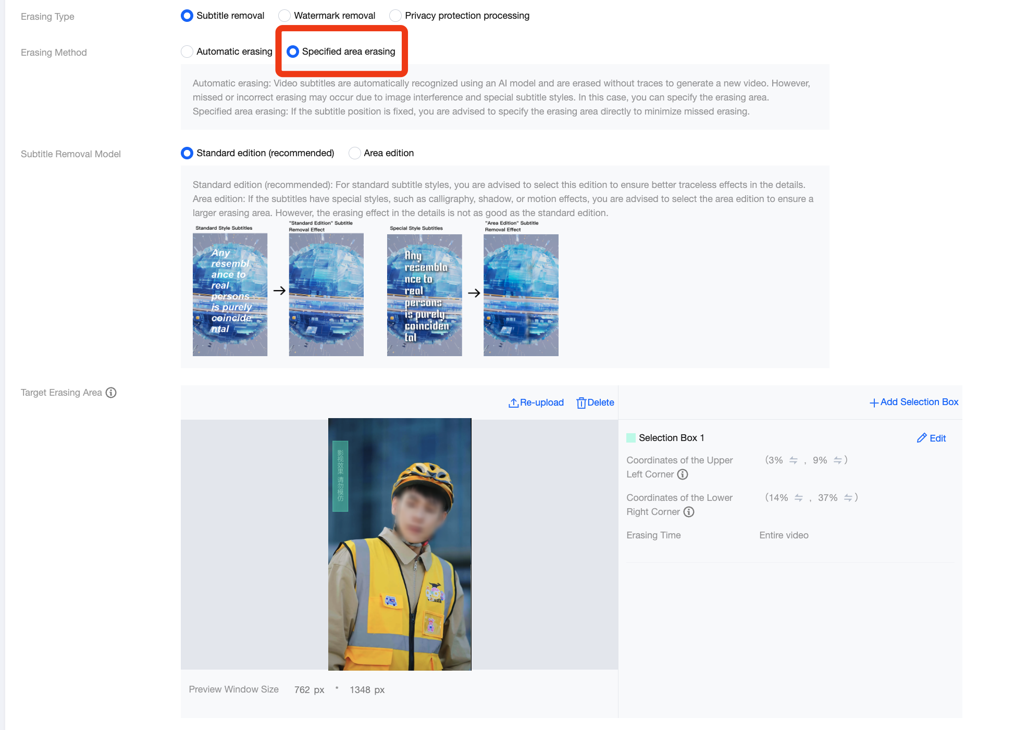Click the Standard Style Subtitles example image
1015x730 pixels.
click(230, 295)
